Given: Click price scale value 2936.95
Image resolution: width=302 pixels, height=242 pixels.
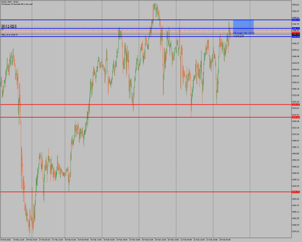Looking at the screenshot, I should tap(296, 57).
